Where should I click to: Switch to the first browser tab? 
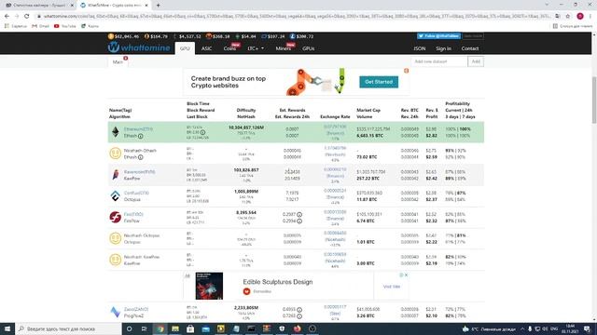tap(38, 6)
